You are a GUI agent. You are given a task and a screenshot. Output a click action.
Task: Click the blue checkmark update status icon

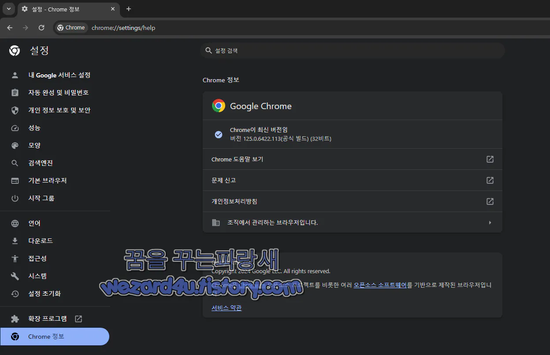[219, 135]
